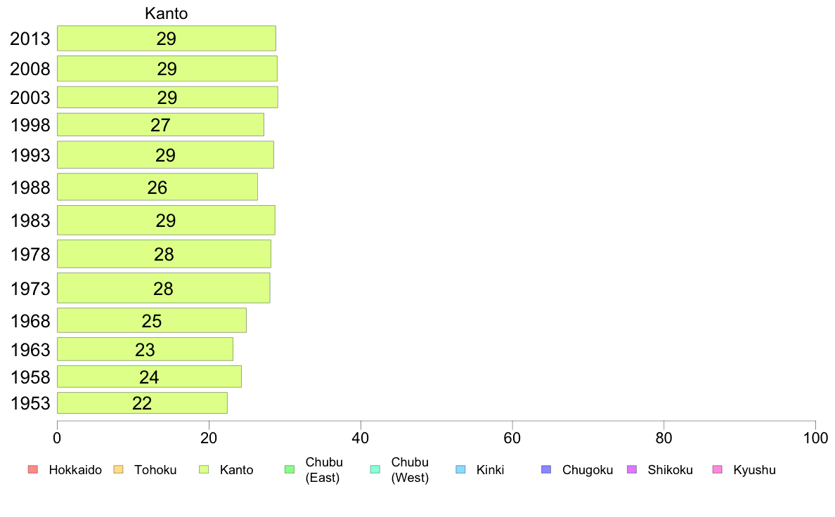Select the 1998 bar labeled 27
This screenshot has height=517, width=835.
click(160, 124)
